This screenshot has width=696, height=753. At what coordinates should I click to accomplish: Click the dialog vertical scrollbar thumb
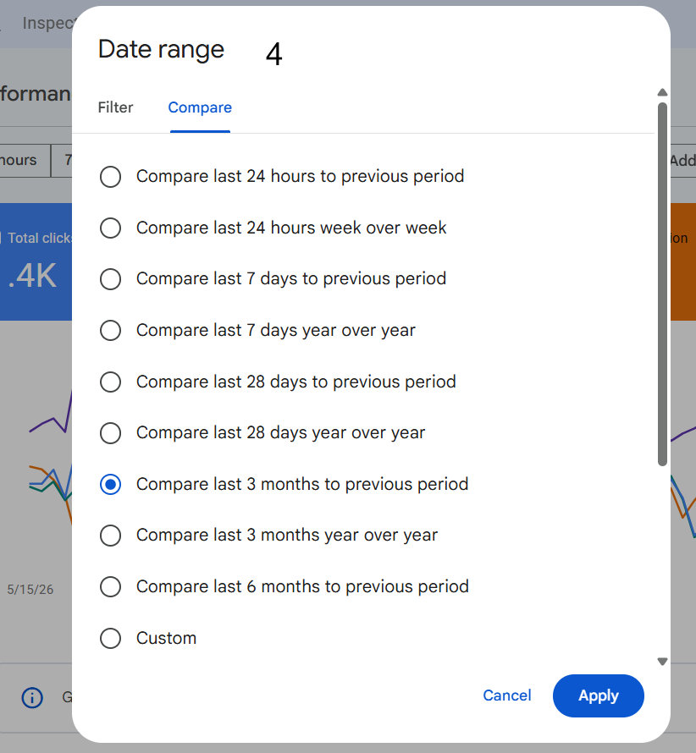[662, 283]
